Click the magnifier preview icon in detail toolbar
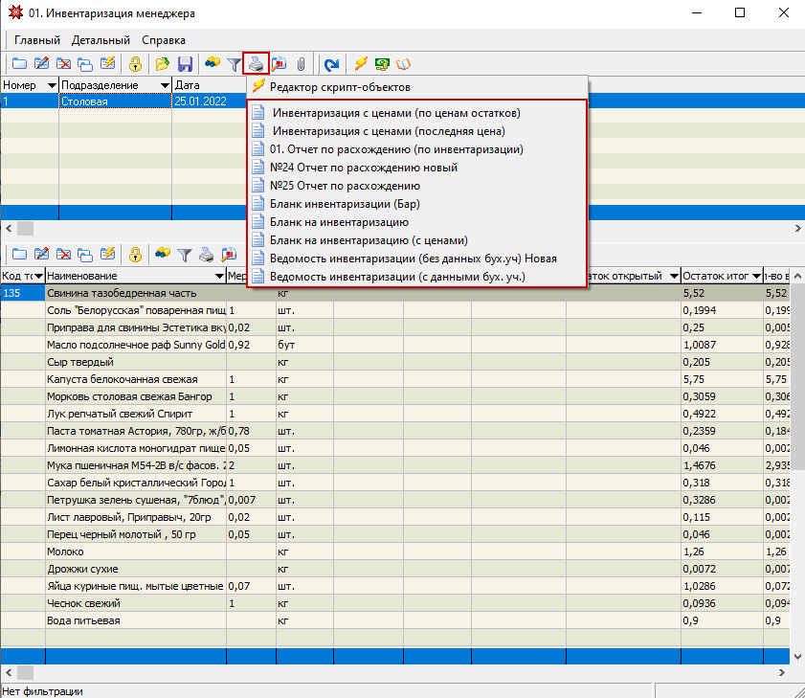805x698 pixels. pos(229,255)
